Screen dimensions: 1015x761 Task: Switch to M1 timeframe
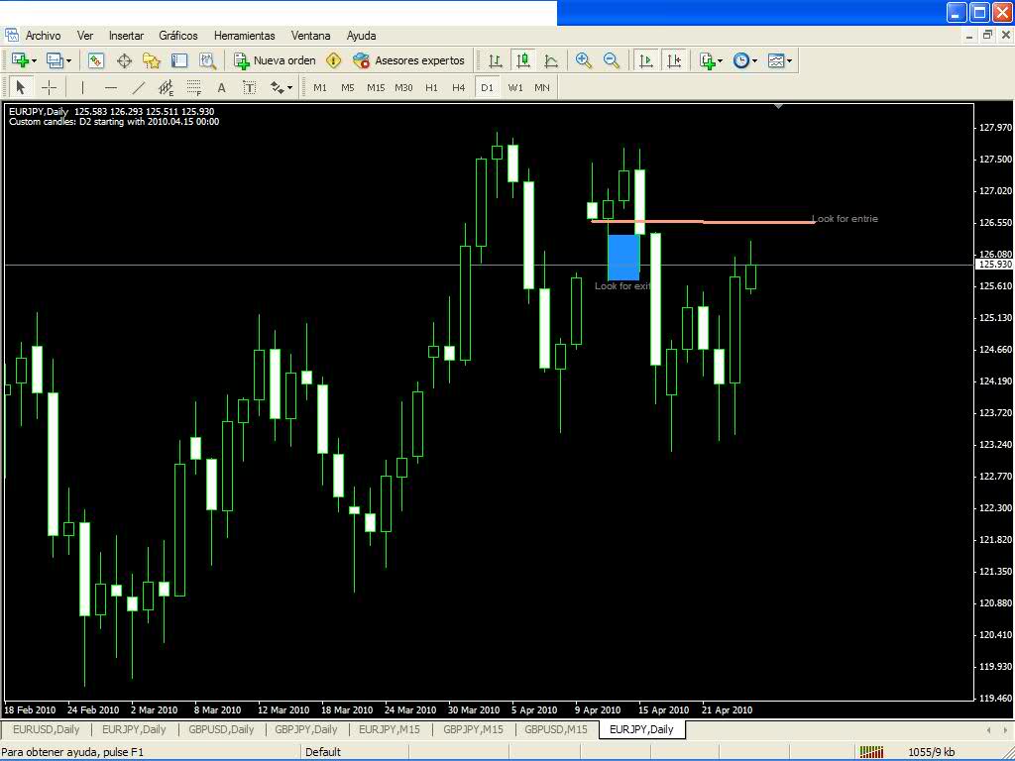coord(320,87)
